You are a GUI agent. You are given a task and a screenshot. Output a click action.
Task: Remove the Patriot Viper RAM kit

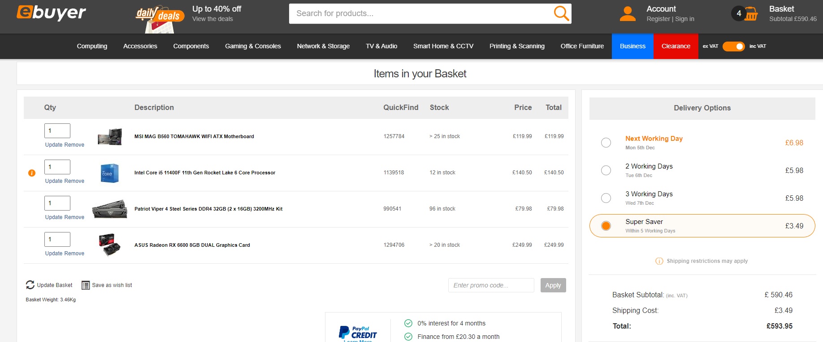point(74,217)
